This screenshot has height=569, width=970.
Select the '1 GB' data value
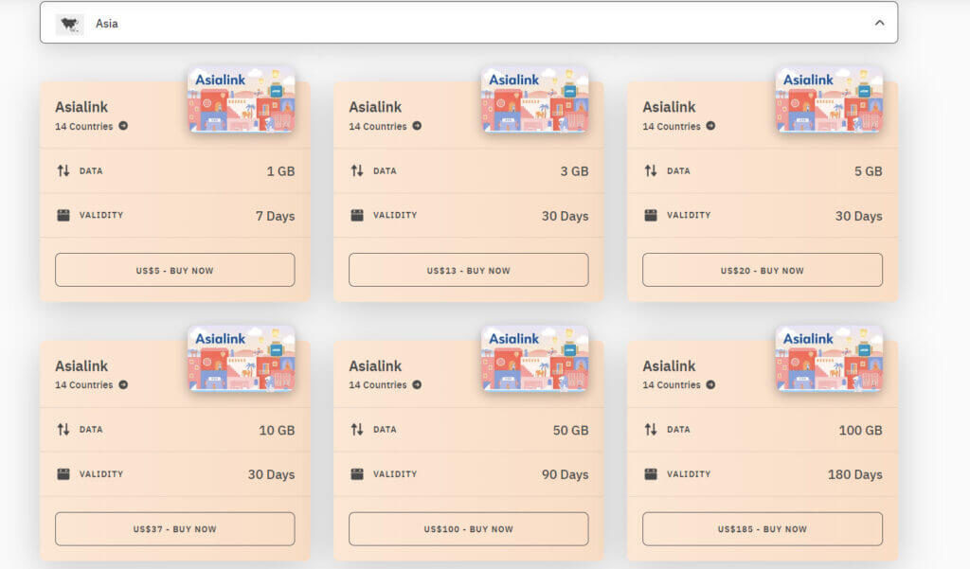(280, 171)
